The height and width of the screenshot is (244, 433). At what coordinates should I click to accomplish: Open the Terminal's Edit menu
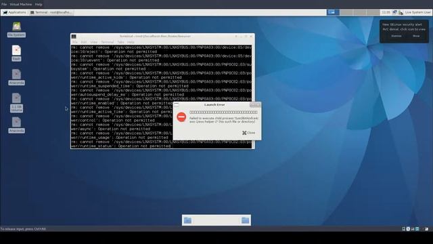pyautogui.click(x=84, y=42)
